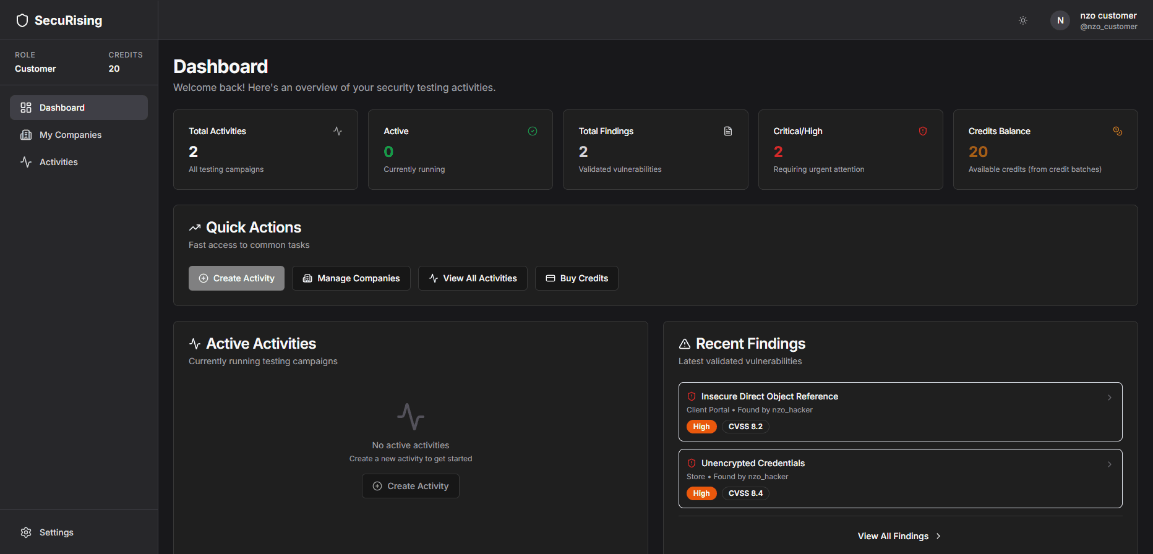Click the My Companies building icon
This screenshot has width=1153, height=554.
pyautogui.click(x=26, y=135)
